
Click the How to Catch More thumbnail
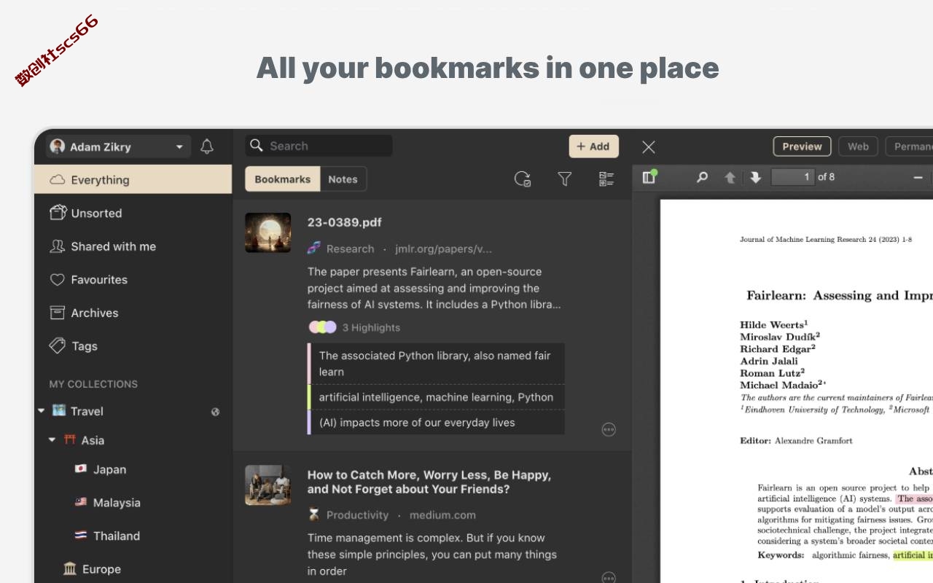pyautogui.click(x=268, y=485)
